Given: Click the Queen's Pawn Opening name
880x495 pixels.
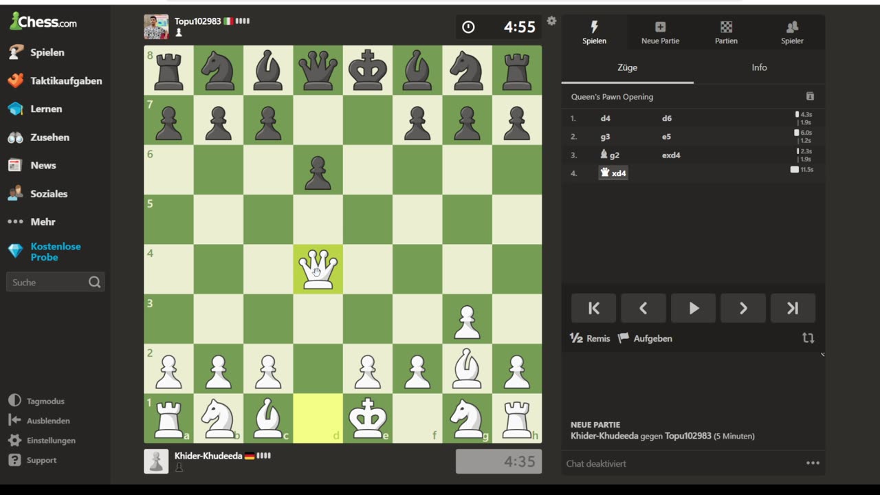Looking at the screenshot, I should 612,97.
